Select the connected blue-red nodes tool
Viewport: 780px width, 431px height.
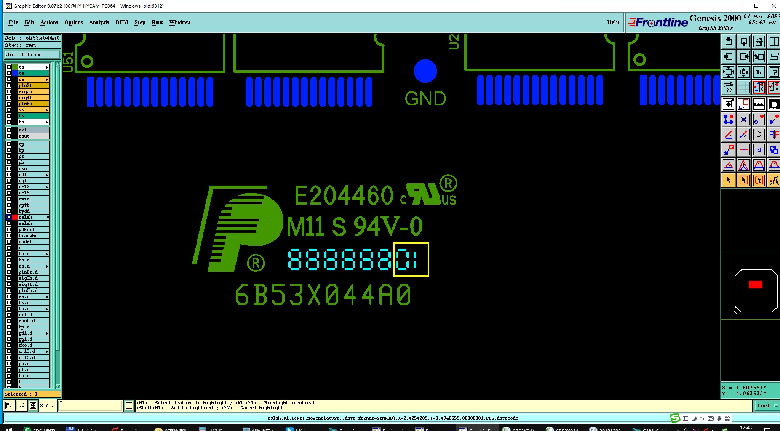pos(728,119)
